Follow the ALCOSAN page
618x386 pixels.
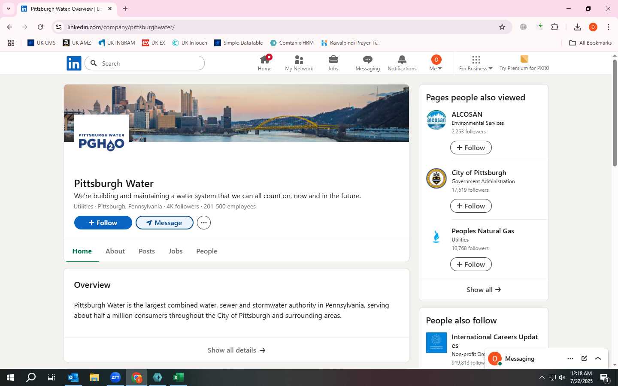pos(471,148)
